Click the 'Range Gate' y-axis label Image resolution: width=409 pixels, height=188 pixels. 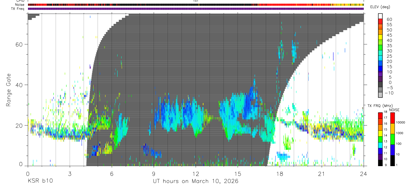click(9, 90)
